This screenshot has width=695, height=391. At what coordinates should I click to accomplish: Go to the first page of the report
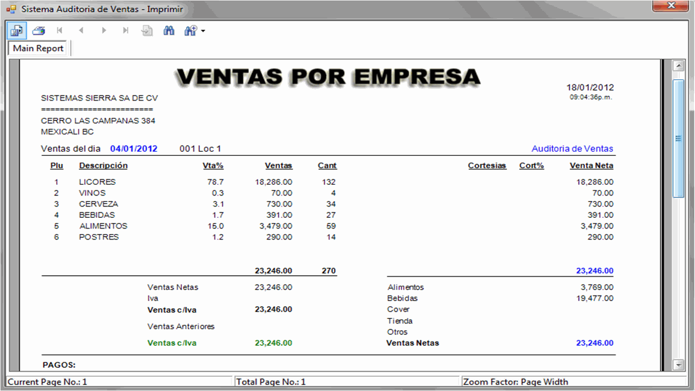click(x=60, y=31)
